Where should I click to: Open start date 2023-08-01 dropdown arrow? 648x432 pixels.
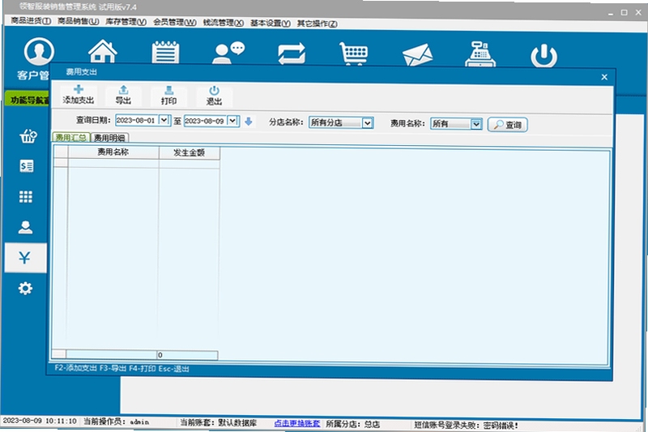164,120
